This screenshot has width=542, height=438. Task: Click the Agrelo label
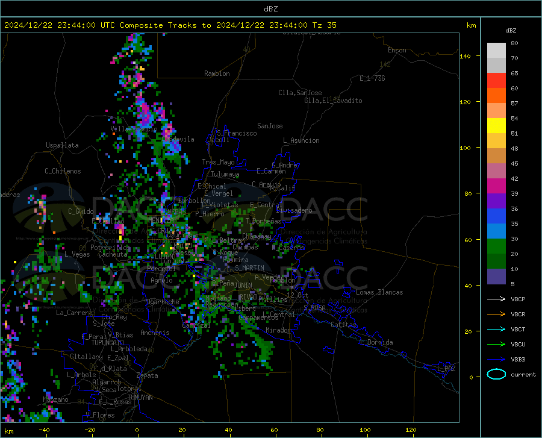click(161, 280)
